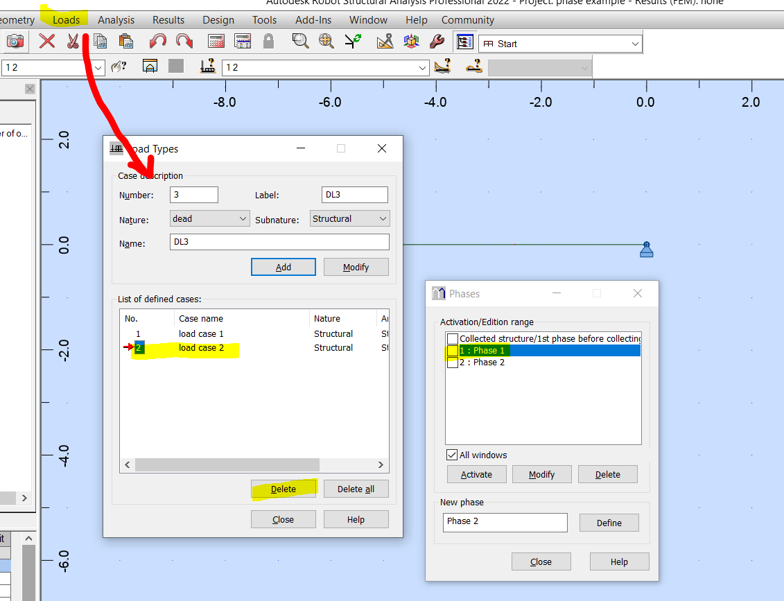Click the red X delete icon
The image size is (784, 601).
[x=46, y=41]
